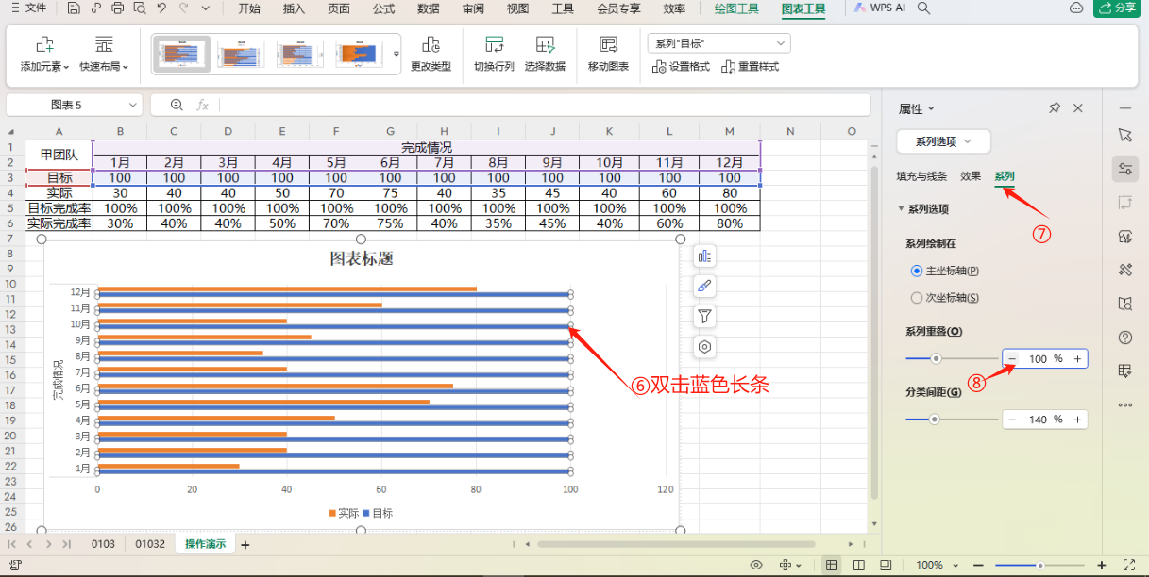Open the 文件 (File) menu
The width and height of the screenshot is (1149, 577).
tap(28, 8)
